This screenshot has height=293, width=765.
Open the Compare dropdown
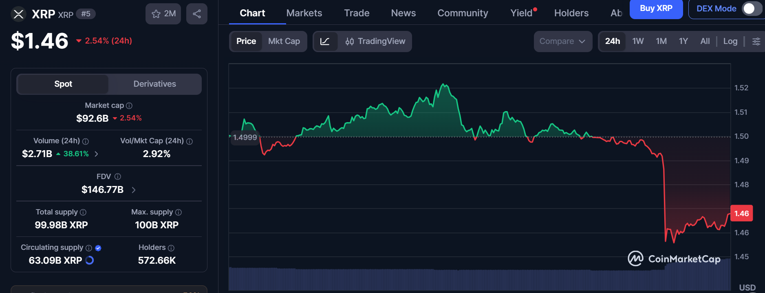563,42
